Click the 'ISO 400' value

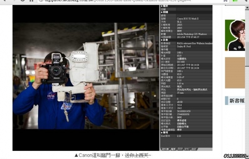pos(181,62)
